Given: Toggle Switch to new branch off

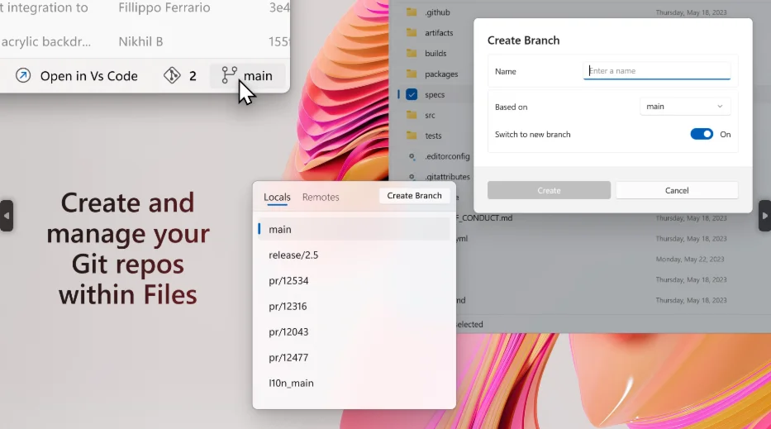Looking at the screenshot, I should 702,134.
